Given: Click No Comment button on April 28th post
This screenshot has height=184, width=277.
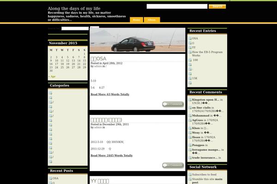Looking at the screenshot, I should pyautogui.click(x=173, y=104).
